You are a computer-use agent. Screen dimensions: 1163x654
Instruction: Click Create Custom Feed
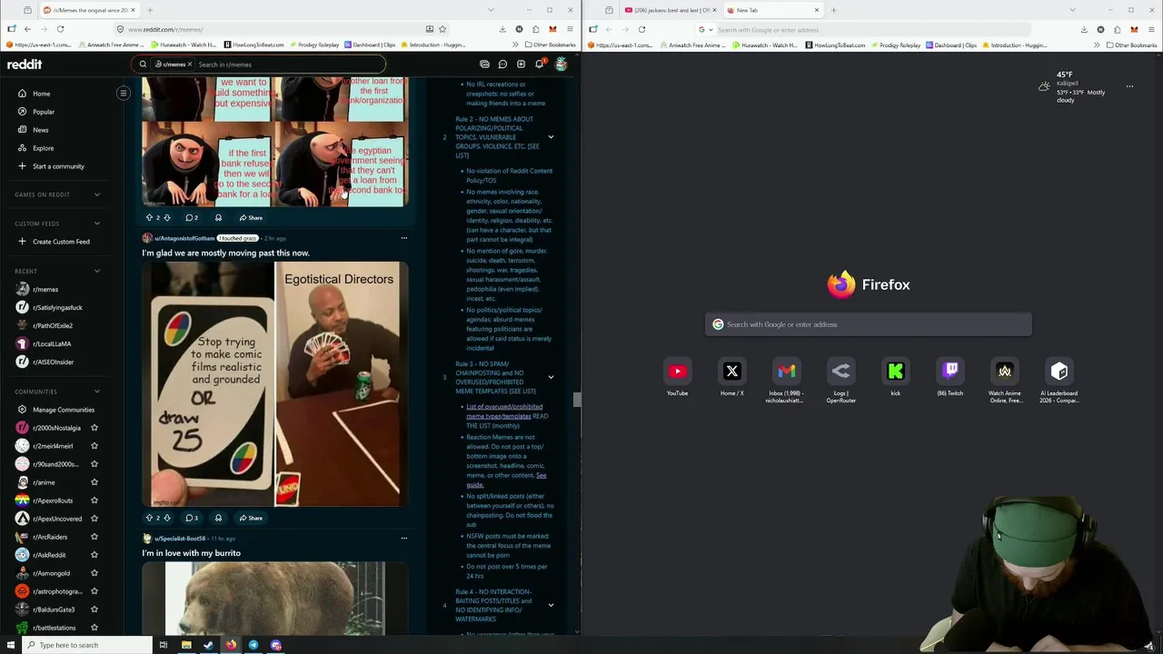tap(60, 242)
